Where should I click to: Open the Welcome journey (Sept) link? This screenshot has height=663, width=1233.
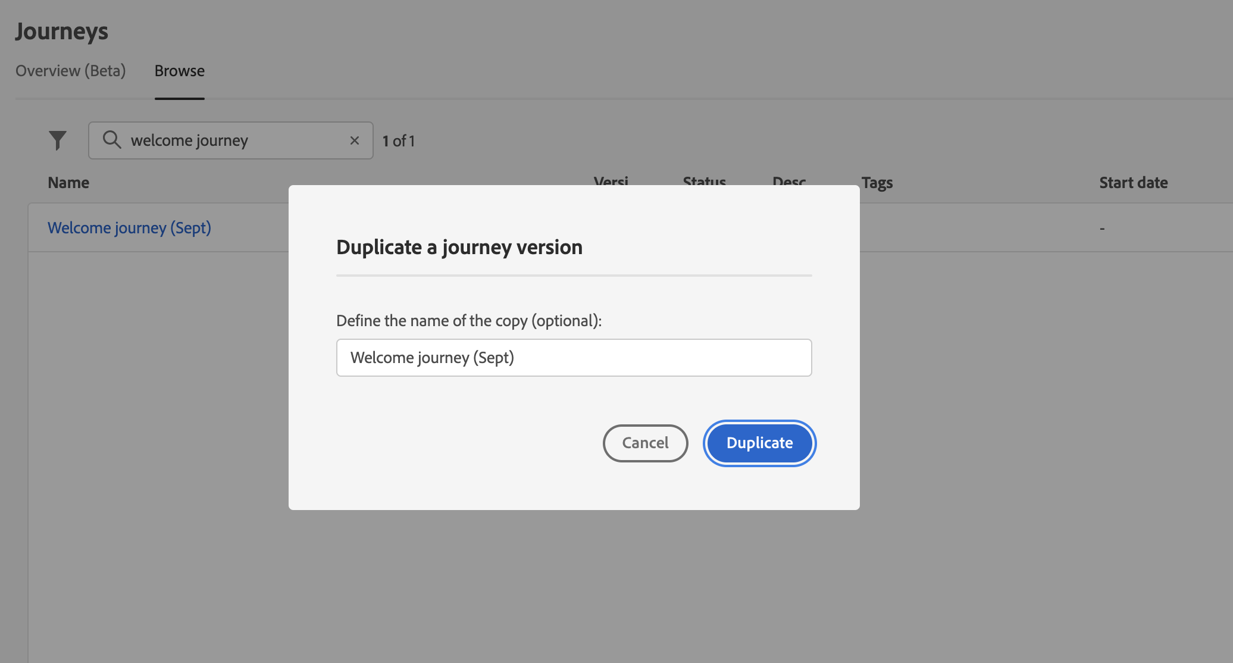[x=129, y=228]
